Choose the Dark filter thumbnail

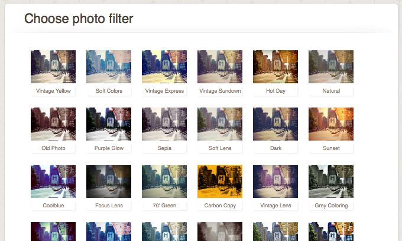coord(275,124)
